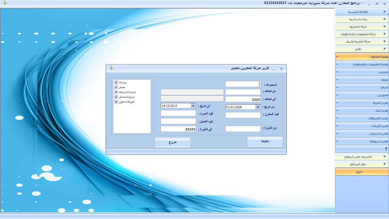Click the خروج button in the report dialog
This screenshot has width=389, height=219.
coord(173,143)
